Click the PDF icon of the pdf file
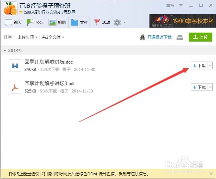This screenshot has height=179, width=216. click(x=15, y=87)
